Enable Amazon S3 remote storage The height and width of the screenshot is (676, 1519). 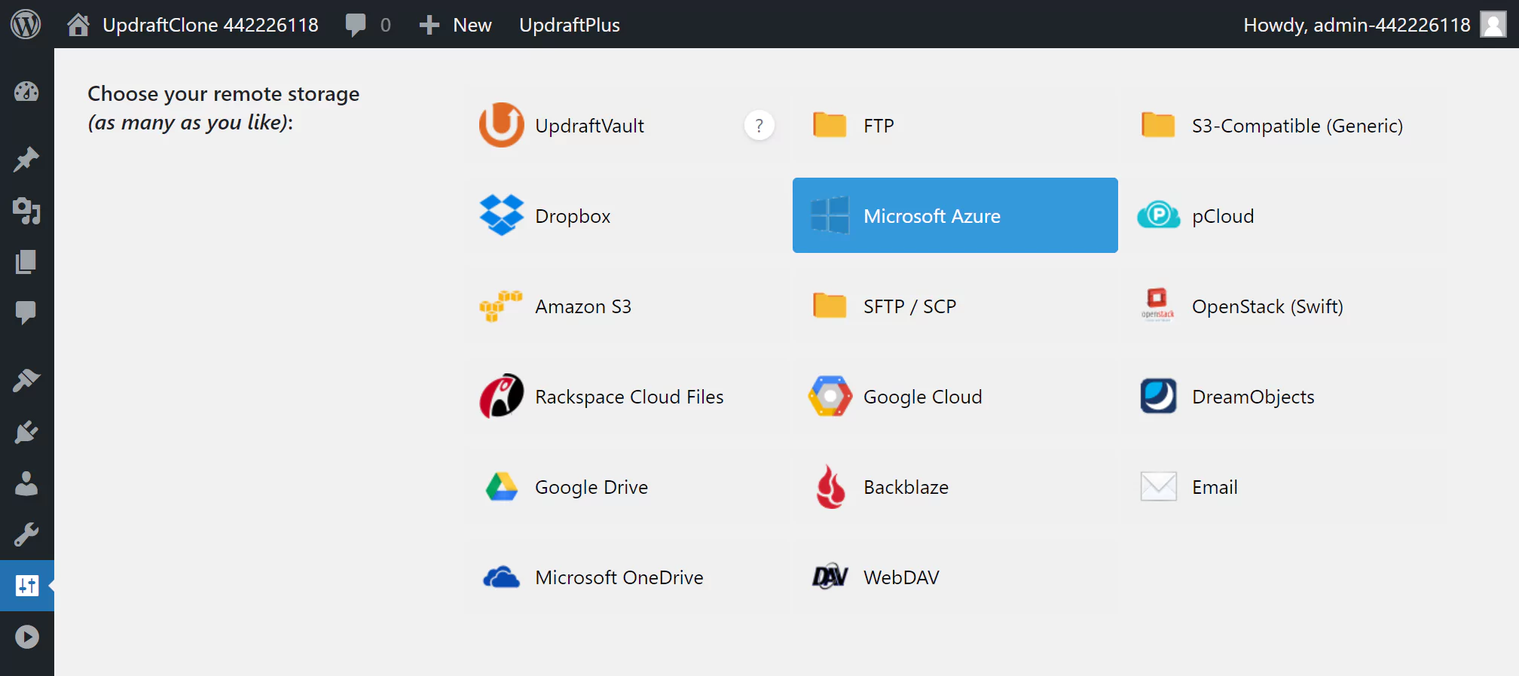click(582, 306)
